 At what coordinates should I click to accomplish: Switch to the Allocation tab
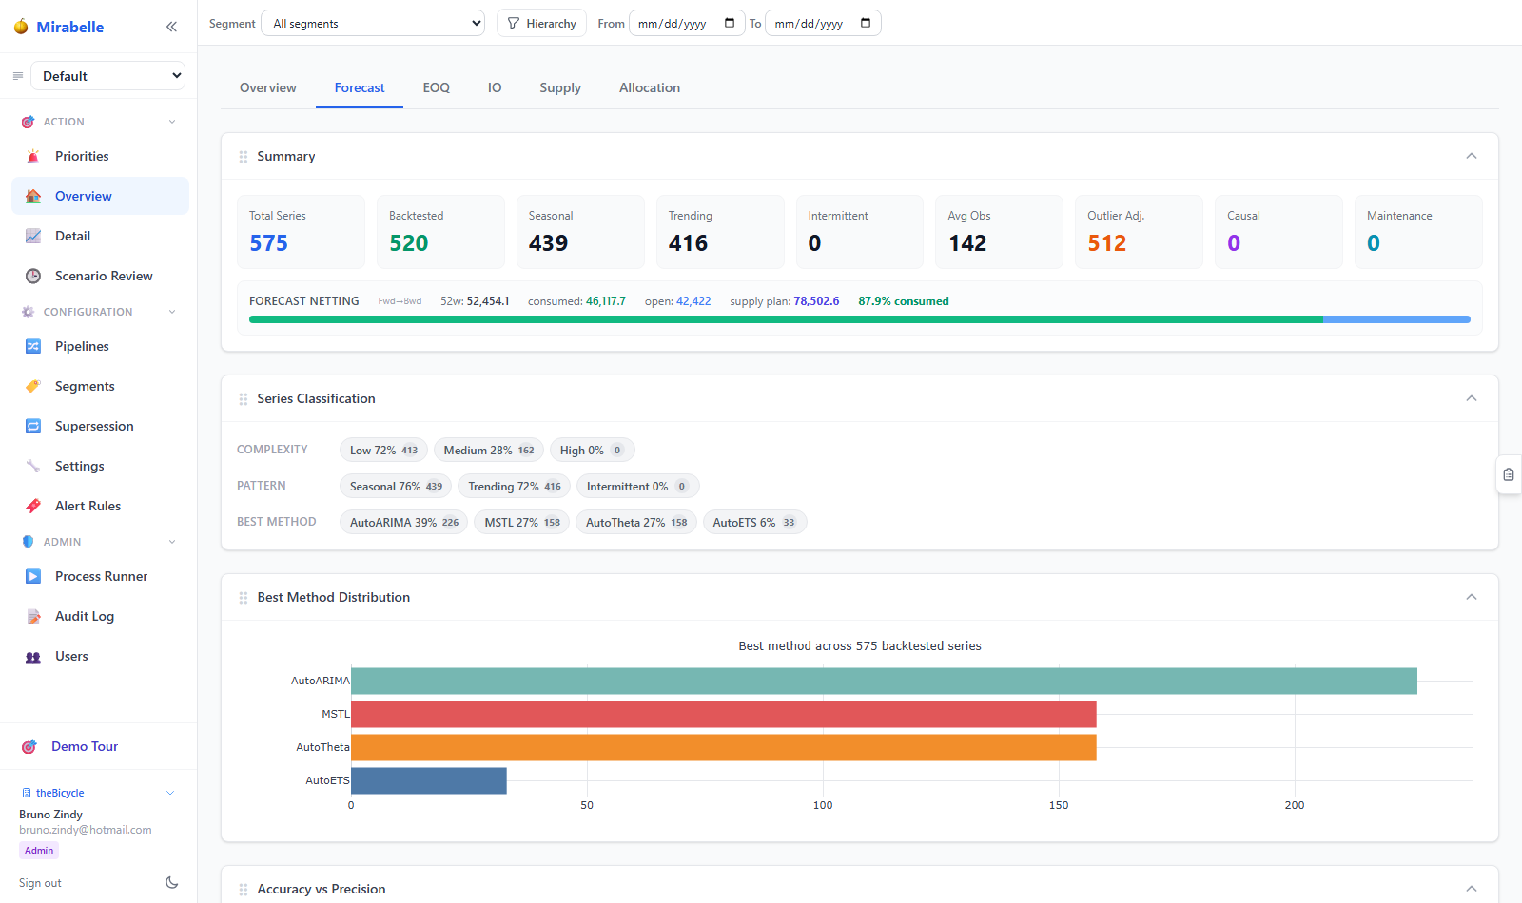pyautogui.click(x=650, y=87)
